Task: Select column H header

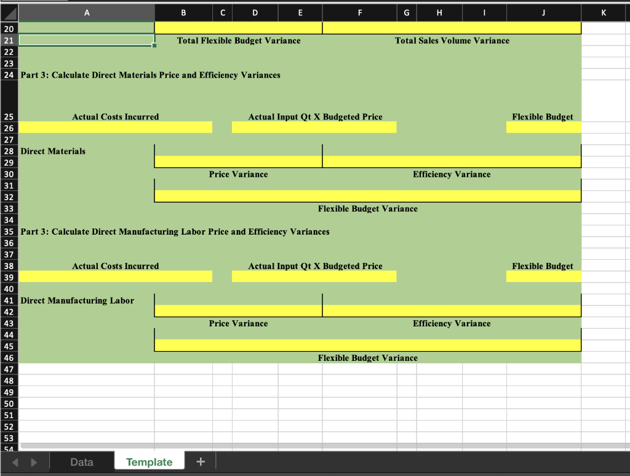Action: (x=439, y=13)
